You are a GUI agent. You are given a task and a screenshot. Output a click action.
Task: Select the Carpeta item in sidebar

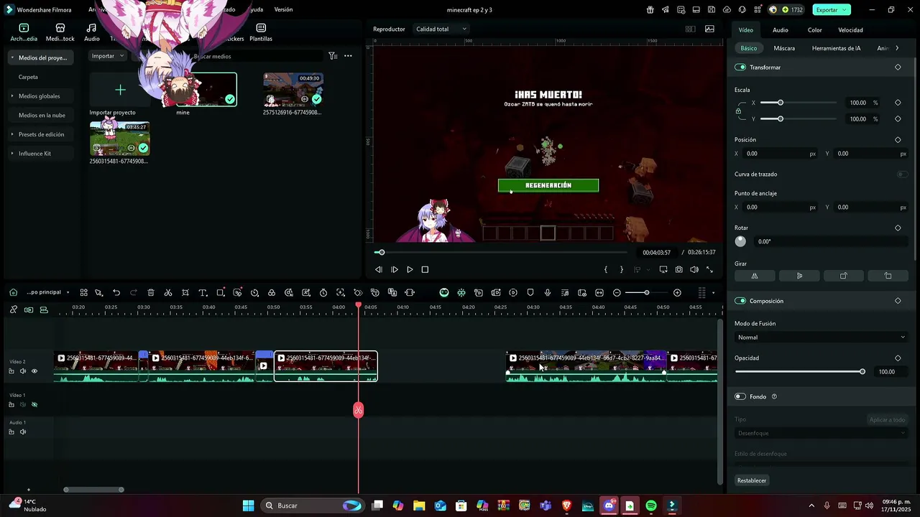(x=28, y=77)
